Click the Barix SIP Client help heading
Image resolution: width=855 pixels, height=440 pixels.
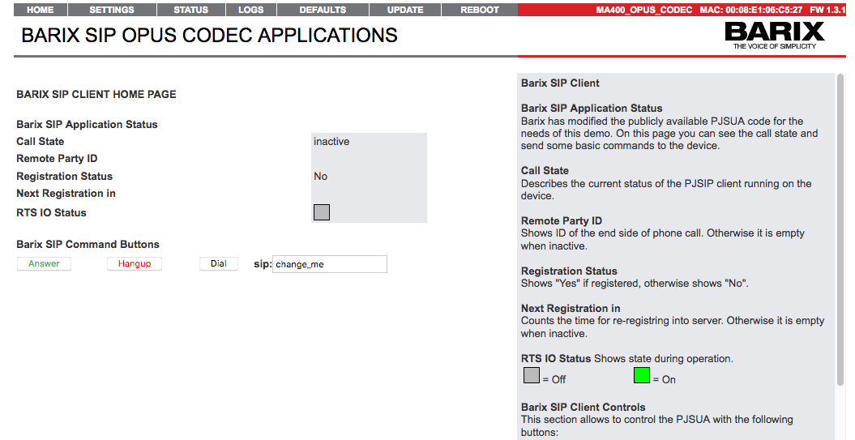click(x=560, y=83)
